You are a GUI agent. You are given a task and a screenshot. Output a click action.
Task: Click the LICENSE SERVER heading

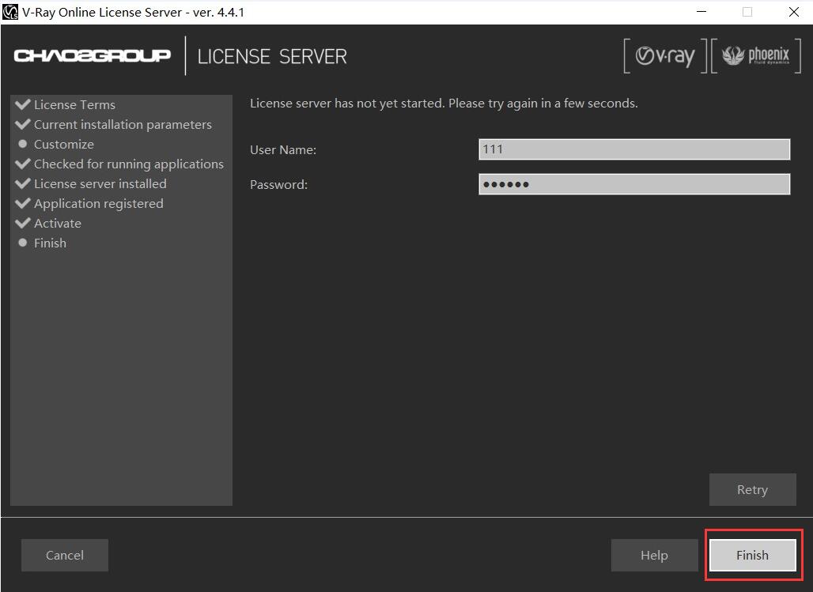272,56
